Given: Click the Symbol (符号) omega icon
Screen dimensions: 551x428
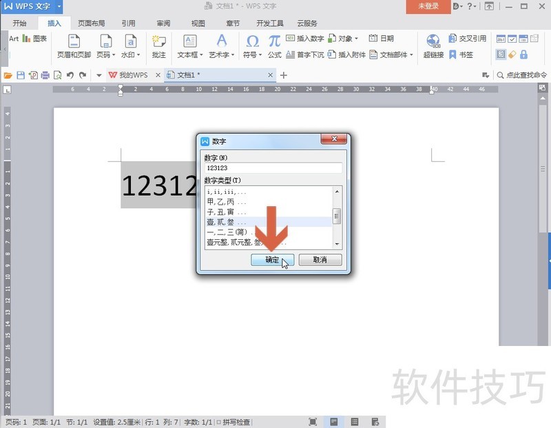Looking at the screenshot, I should click(252, 41).
